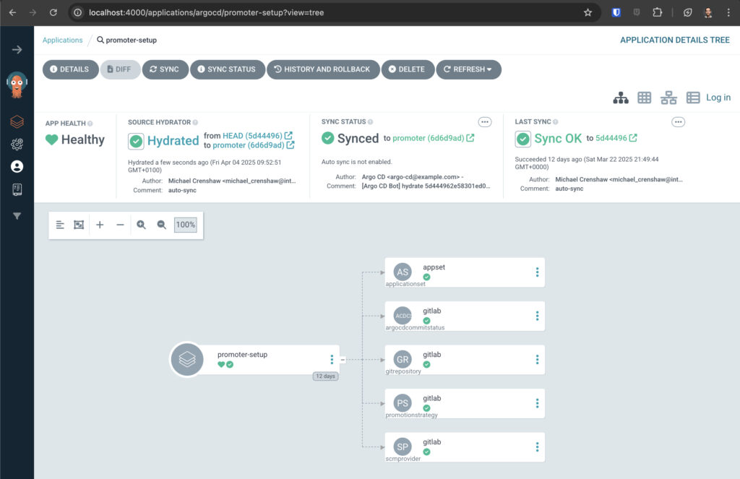The height and width of the screenshot is (479, 740).
Task: Collapse promoter-setup node children toggle
Action: (343, 360)
